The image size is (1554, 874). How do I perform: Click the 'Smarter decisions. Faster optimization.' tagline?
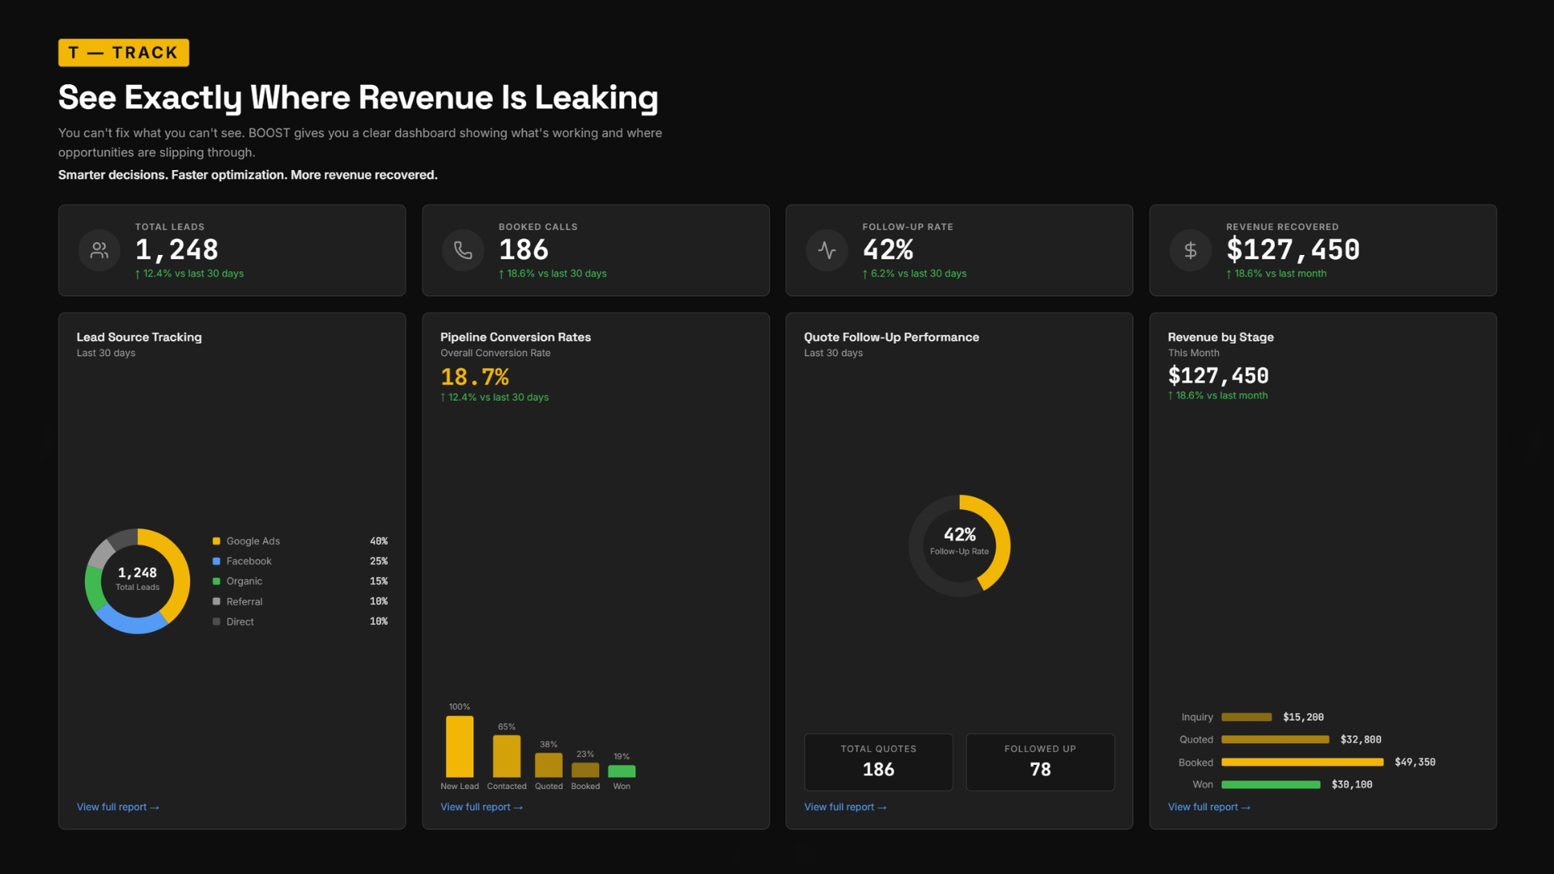tap(248, 175)
